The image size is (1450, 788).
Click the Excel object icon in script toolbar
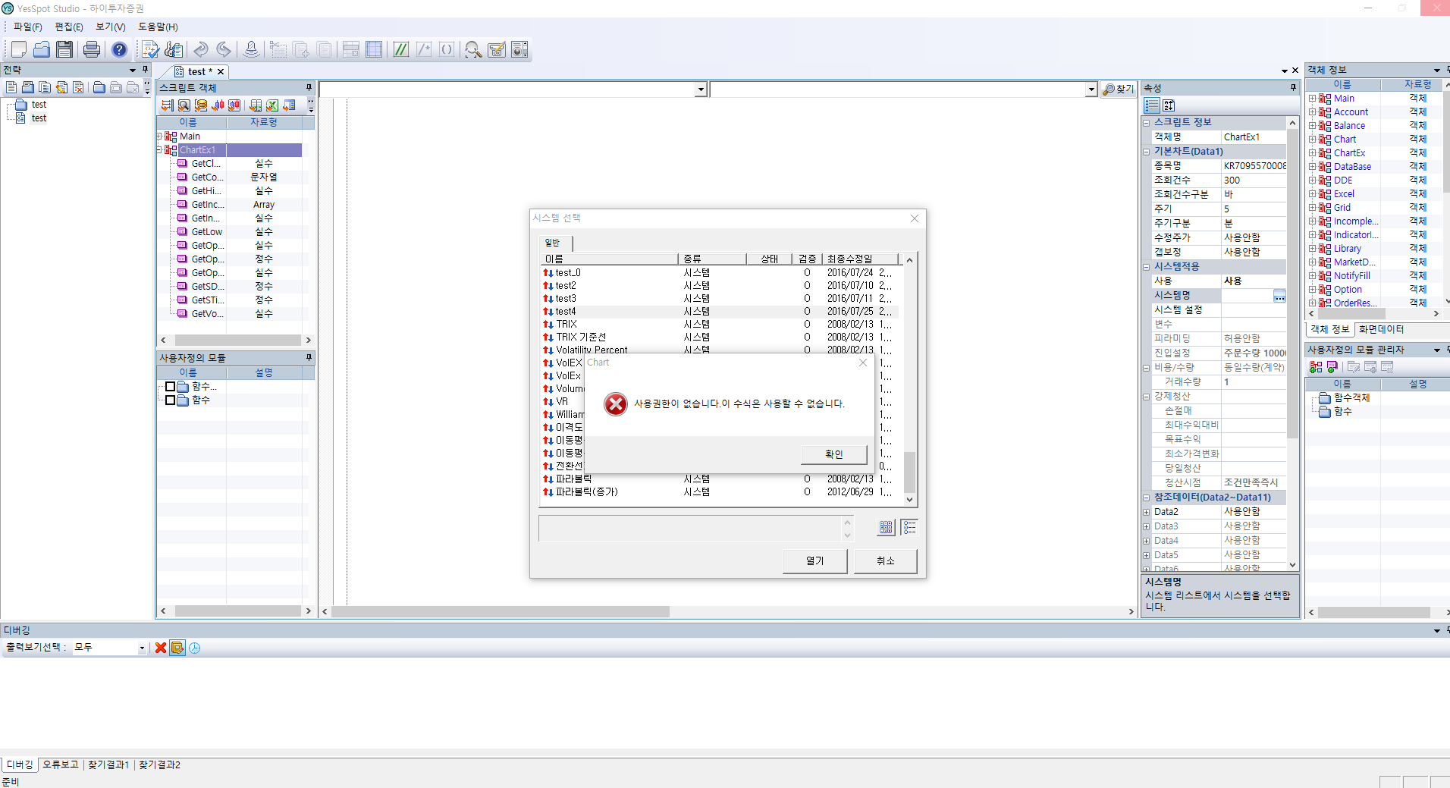(272, 105)
